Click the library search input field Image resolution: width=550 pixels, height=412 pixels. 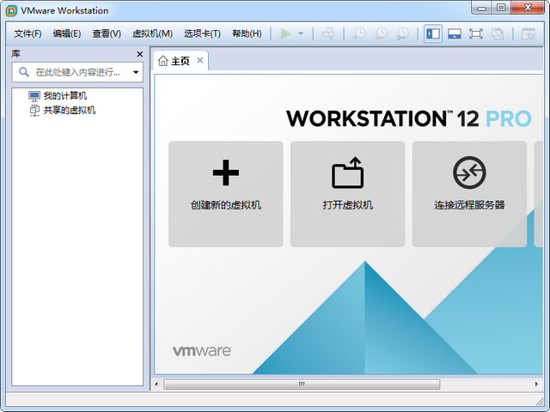77,73
